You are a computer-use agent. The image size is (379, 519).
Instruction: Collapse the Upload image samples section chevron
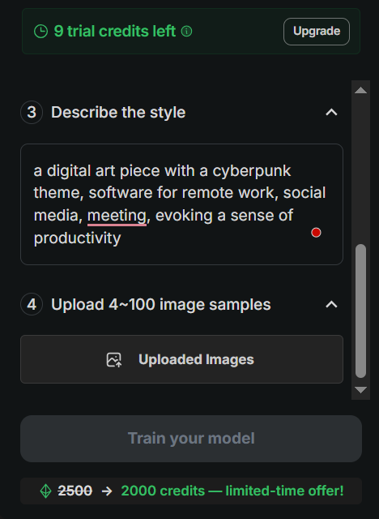[331, 304]
